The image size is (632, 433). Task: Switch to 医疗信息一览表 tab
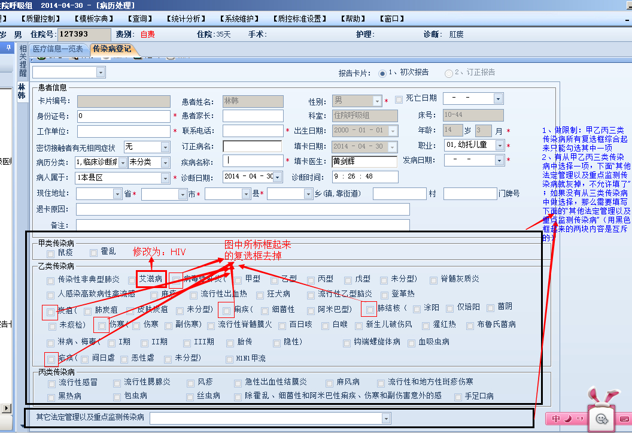coord(58,49)
